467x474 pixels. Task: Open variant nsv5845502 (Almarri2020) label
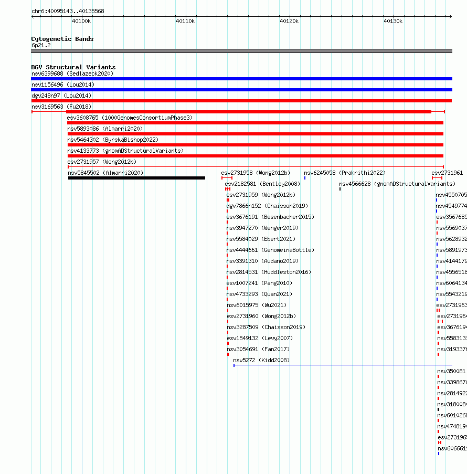coord(105,173)
